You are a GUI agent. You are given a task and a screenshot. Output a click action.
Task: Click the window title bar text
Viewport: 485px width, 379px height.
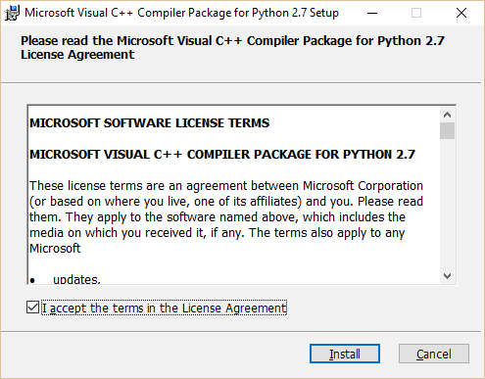pos(181,13)
